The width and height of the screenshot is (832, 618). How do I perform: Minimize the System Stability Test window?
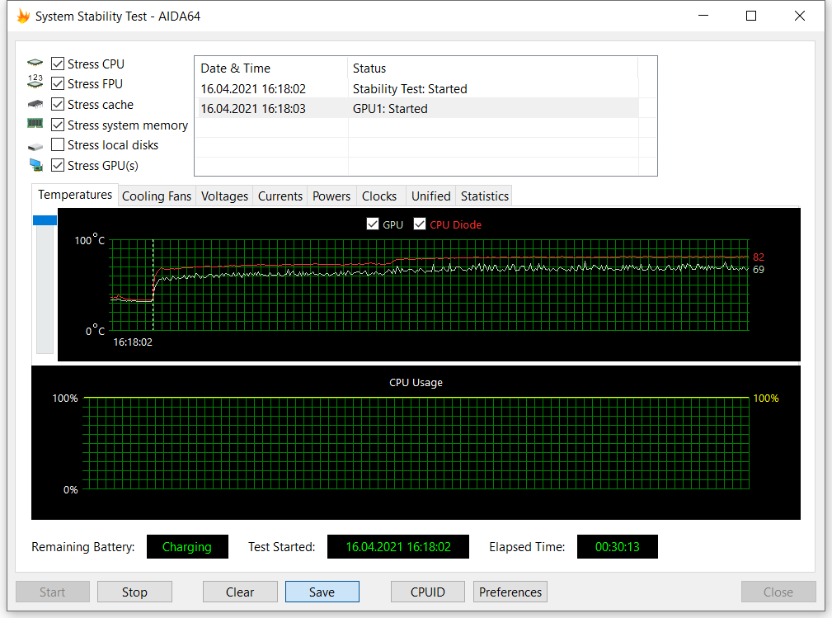click(x=703, y=16)
